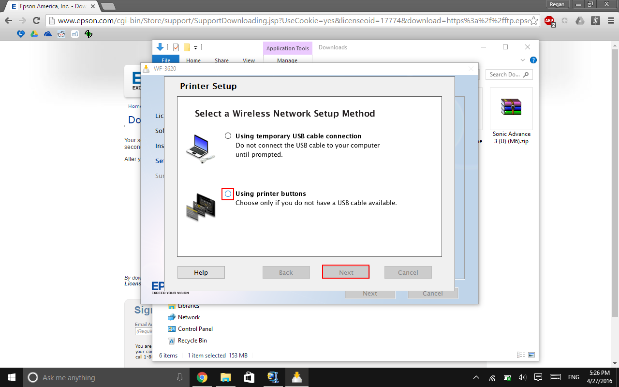The width and height of the screenshot is (619, 387).
Task: Switch Explorer to details view icon
Action: point(521,355)
